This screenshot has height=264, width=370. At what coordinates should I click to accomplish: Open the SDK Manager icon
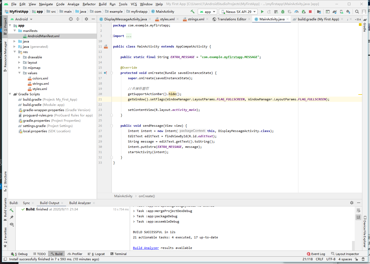348,12
